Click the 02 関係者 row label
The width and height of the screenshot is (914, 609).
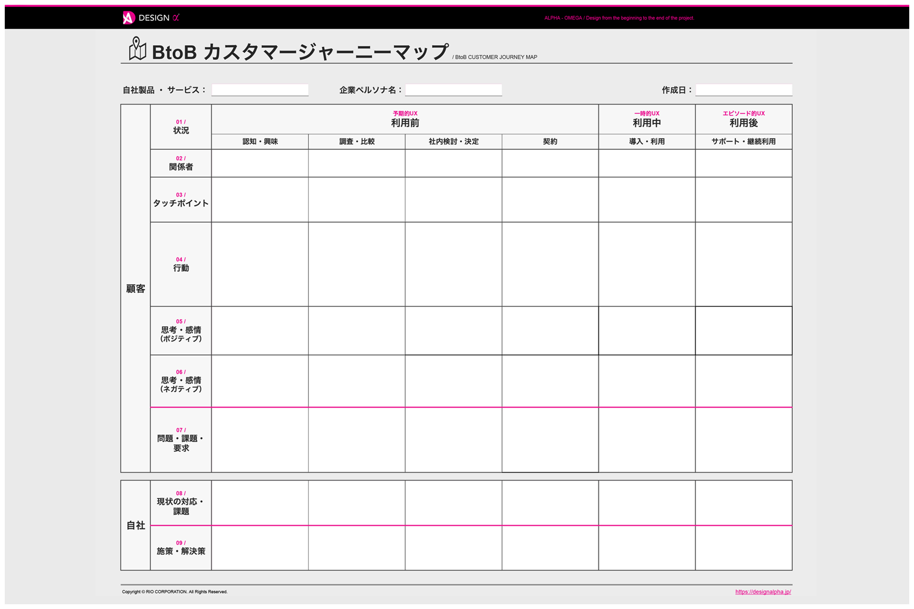(181, 163)
